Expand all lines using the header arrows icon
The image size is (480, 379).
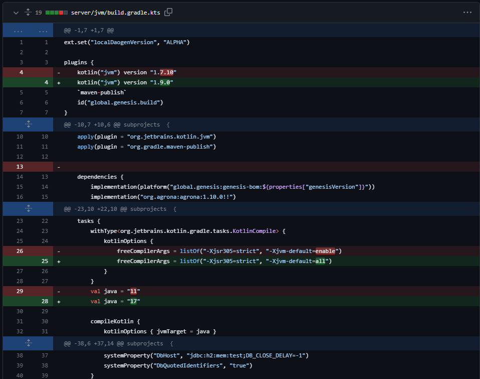28,12
